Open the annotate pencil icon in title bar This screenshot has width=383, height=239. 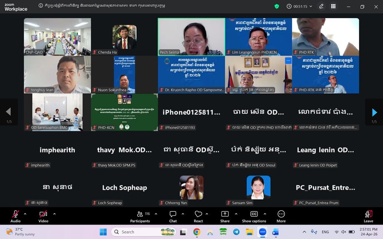click(321, 6)
